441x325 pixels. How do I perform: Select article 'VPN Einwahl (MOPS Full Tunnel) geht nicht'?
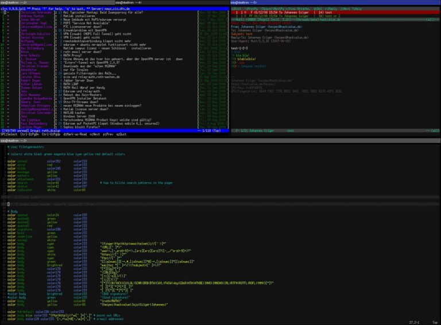pos(97,34)
